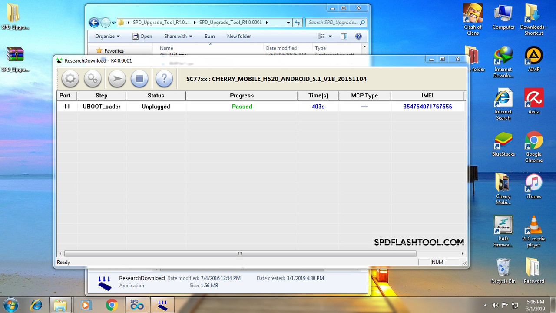
Task: Click Burn in Explorer toolbar
Action: pyautogui.click(x=210, y=37)
